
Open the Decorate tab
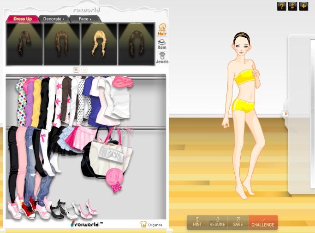click(53, 19)
